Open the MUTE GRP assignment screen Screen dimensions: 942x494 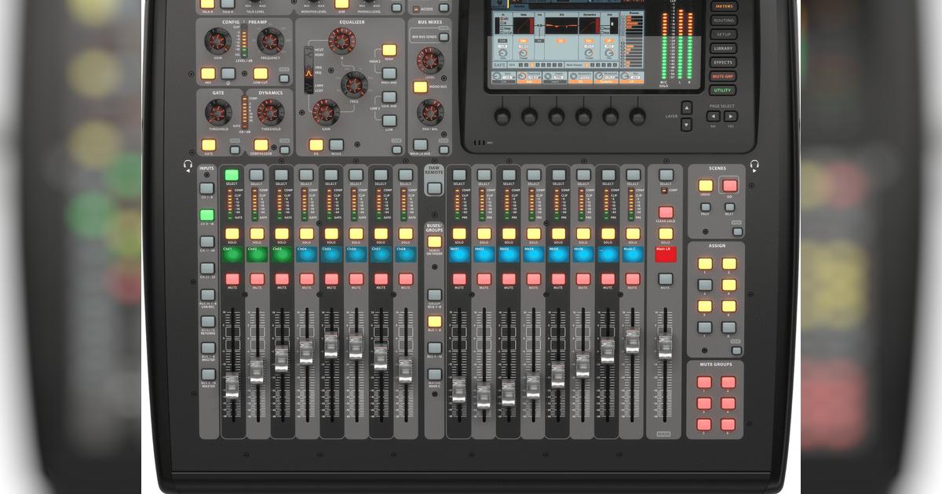724,75
